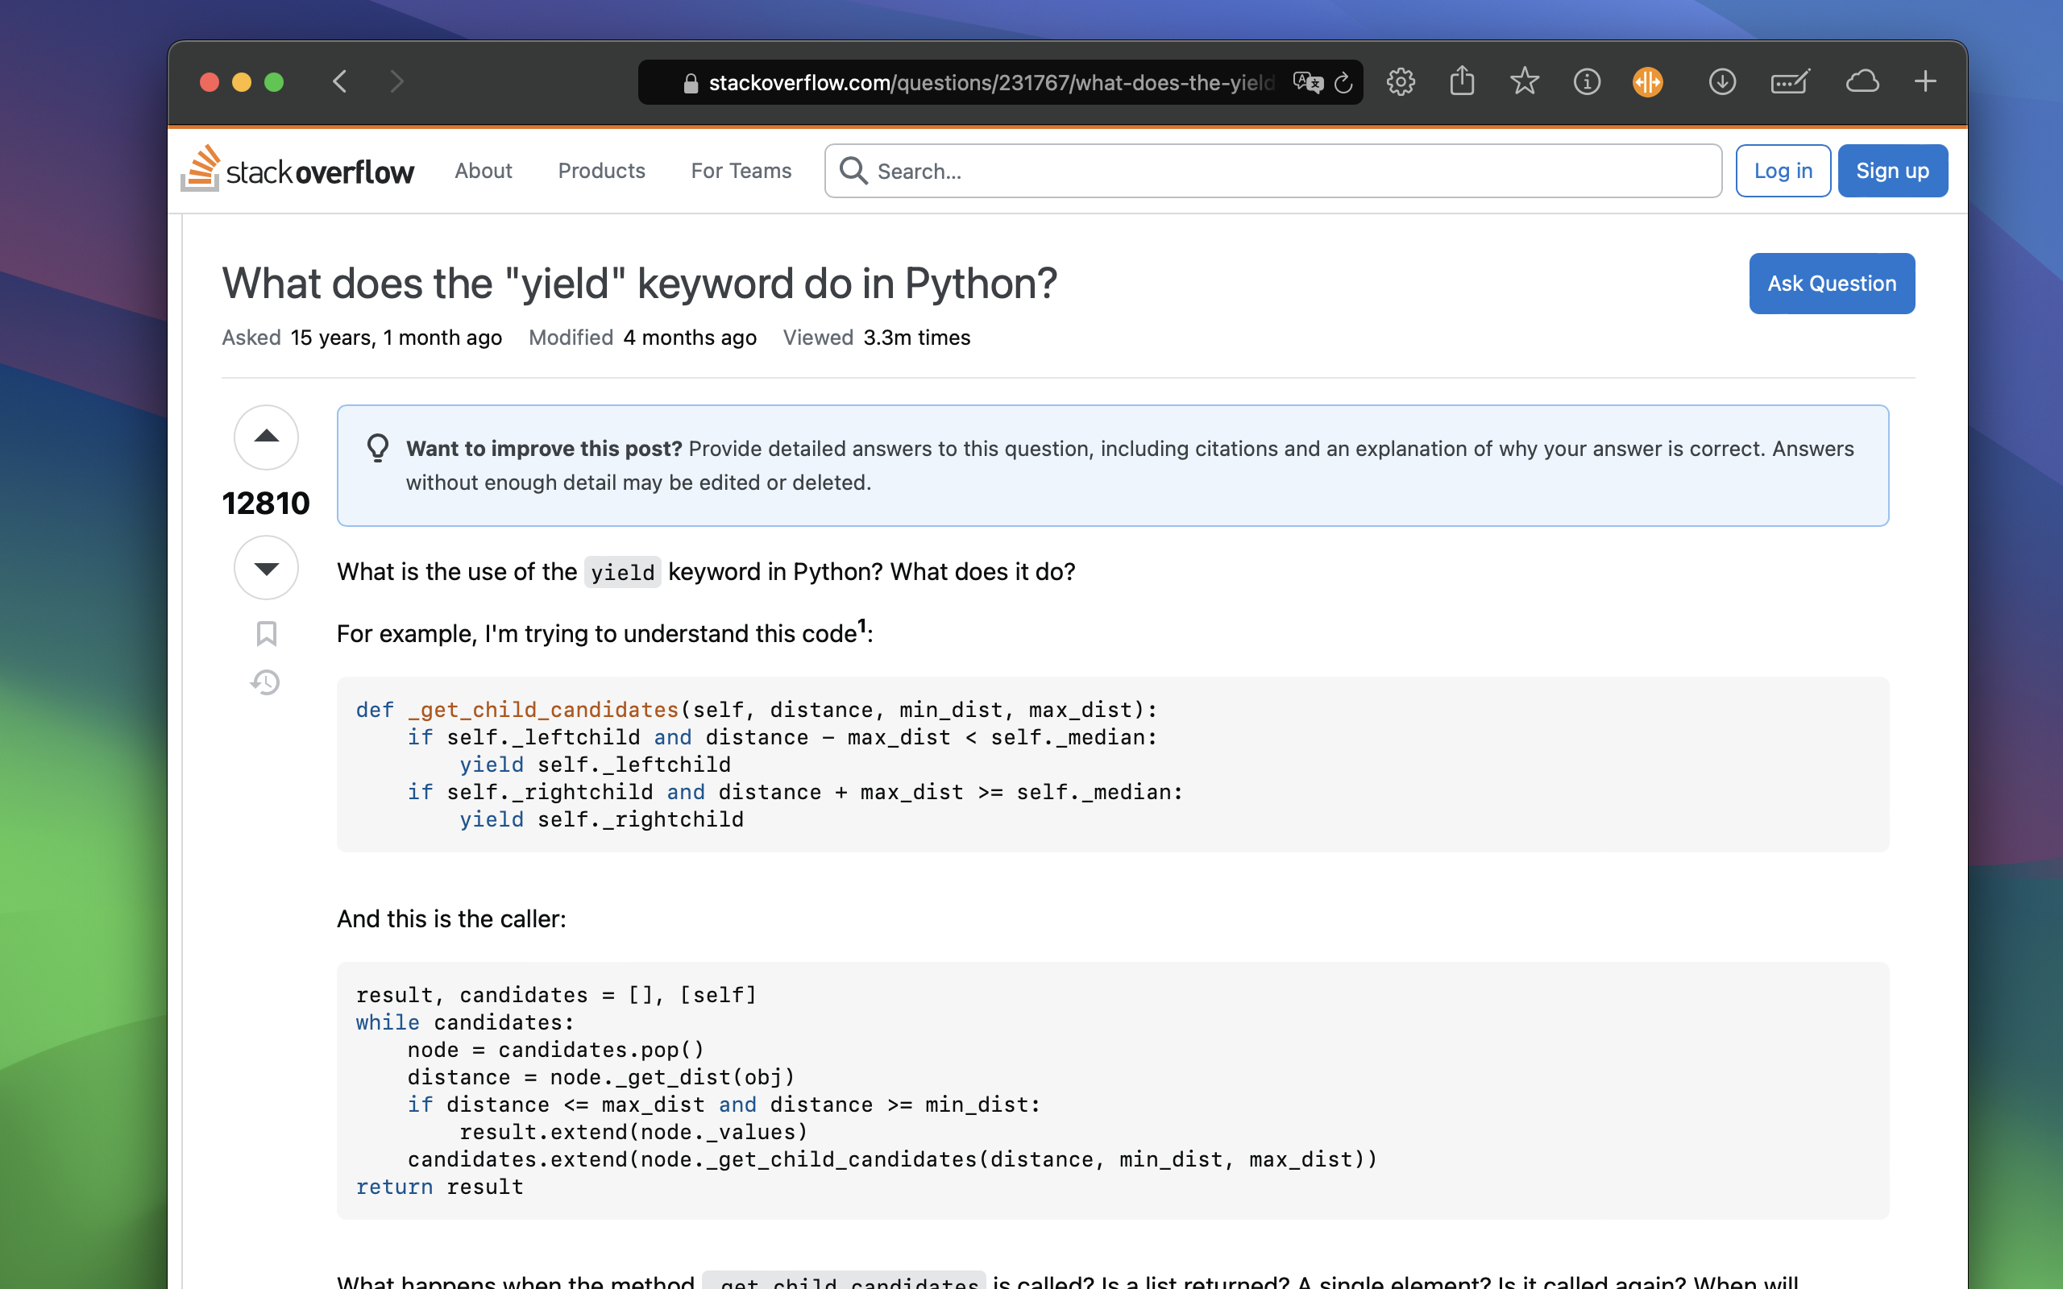This screenshot has height=1289, width=2063.
Task: Click the Search input field
Action: click(x=1274, y=169)
